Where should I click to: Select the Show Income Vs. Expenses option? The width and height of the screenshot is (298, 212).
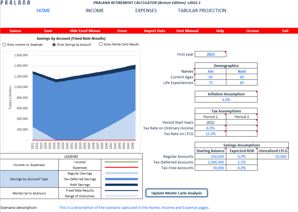pos(4,44)
